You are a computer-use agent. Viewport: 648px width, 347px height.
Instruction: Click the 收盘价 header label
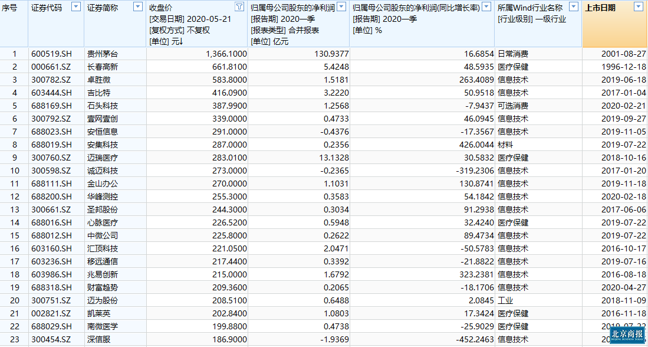click(161, 8)
